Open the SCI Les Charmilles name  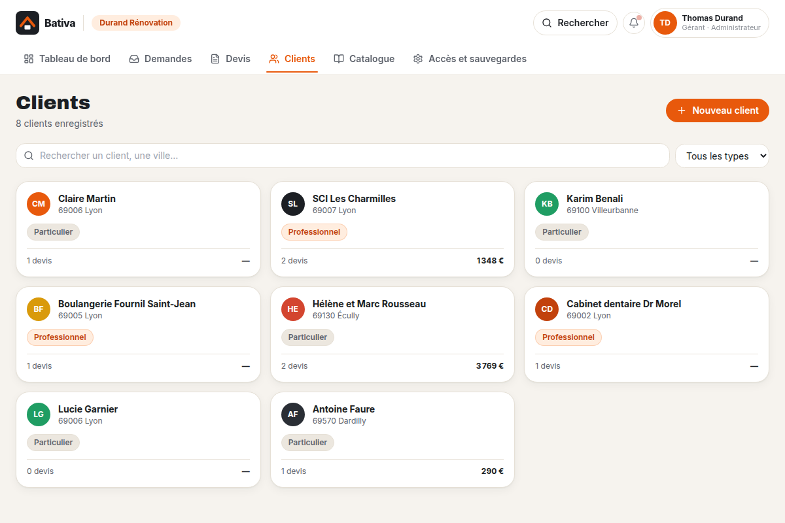point(354,199)
